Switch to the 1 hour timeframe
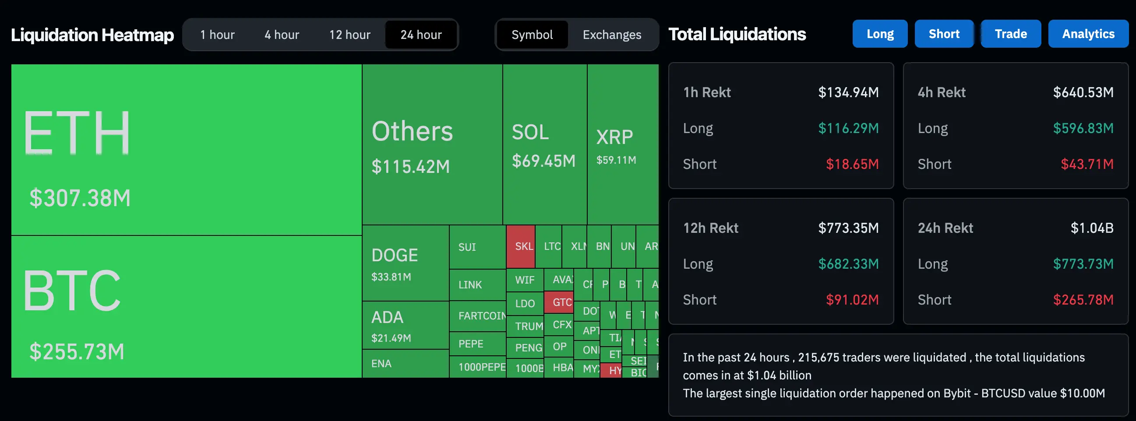The width and height of the screenshot is (1136, 421). 217,35
